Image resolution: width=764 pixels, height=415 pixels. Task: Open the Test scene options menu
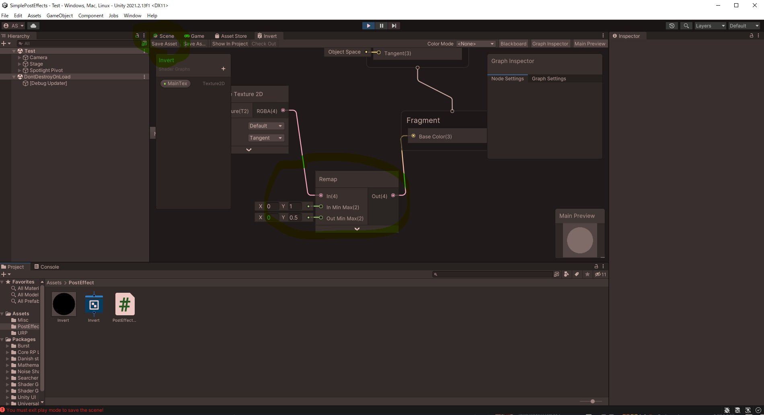[x=144, y=51]
